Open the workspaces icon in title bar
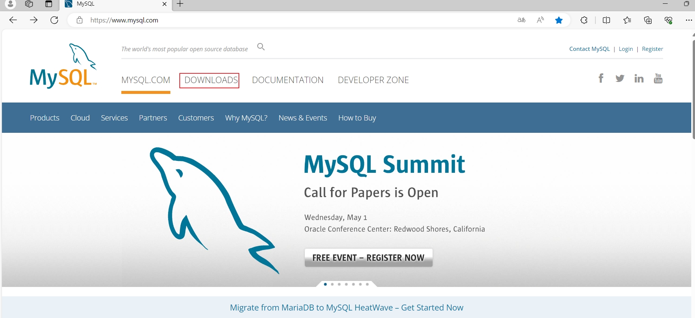695x318 pixels. [29, 4]
